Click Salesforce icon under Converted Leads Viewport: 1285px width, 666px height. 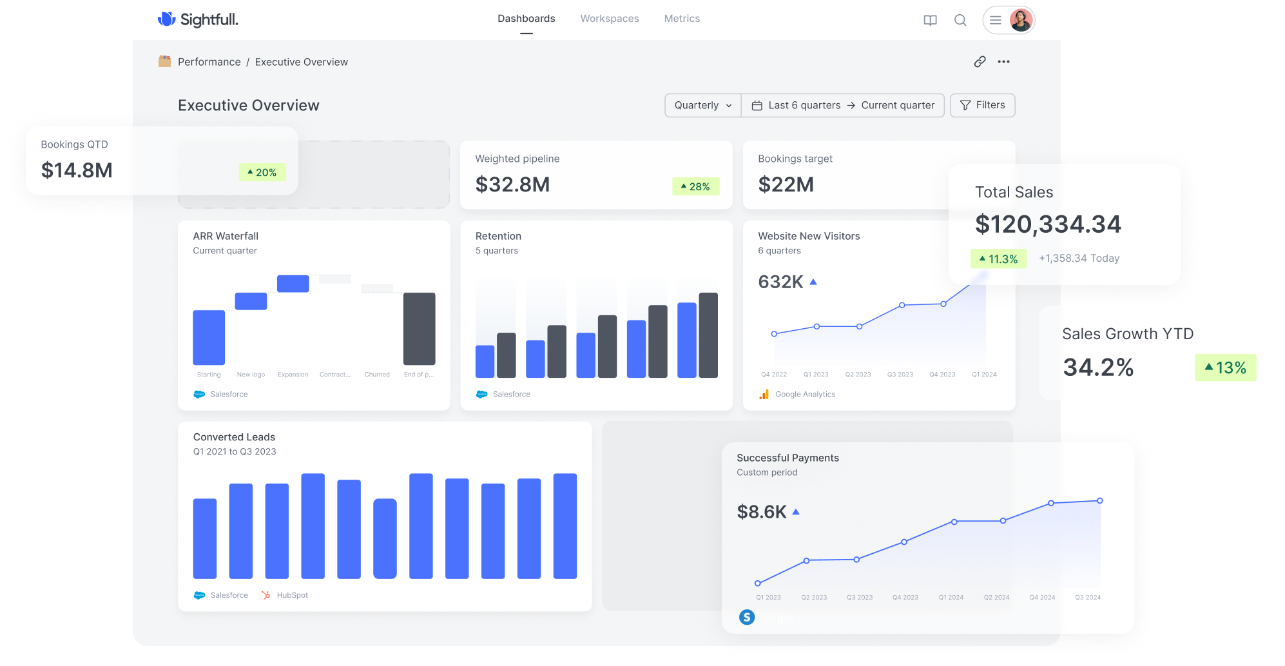(x=200, y=595)
